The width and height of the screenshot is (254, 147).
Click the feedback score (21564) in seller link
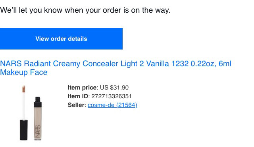point(127,105)
